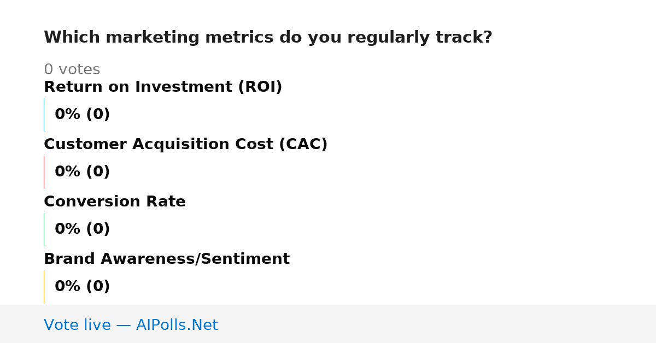Image resolution: width=656 pixels, height=343 pixels.
Task: Click '(ROI)' in the first option label
Action: pos(260,87)
